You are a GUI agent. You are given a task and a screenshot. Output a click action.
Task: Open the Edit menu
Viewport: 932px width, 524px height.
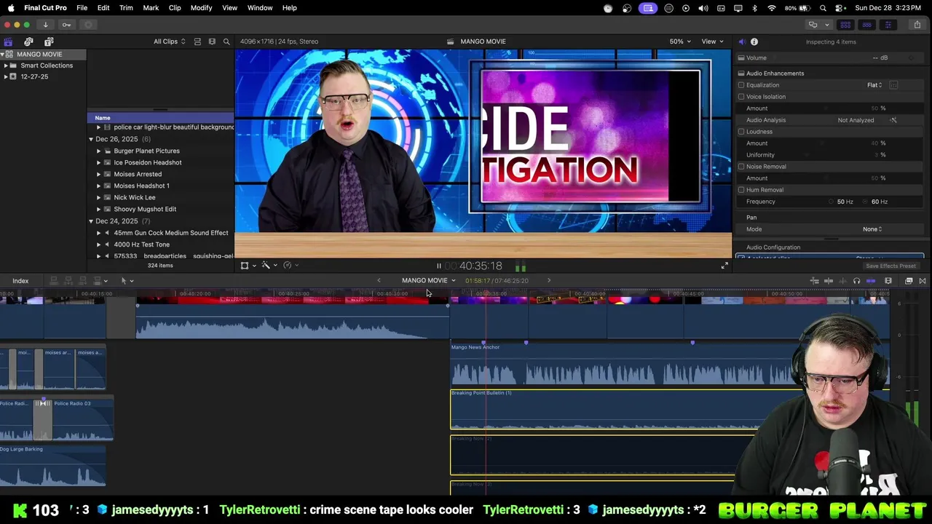coord(103,8)
